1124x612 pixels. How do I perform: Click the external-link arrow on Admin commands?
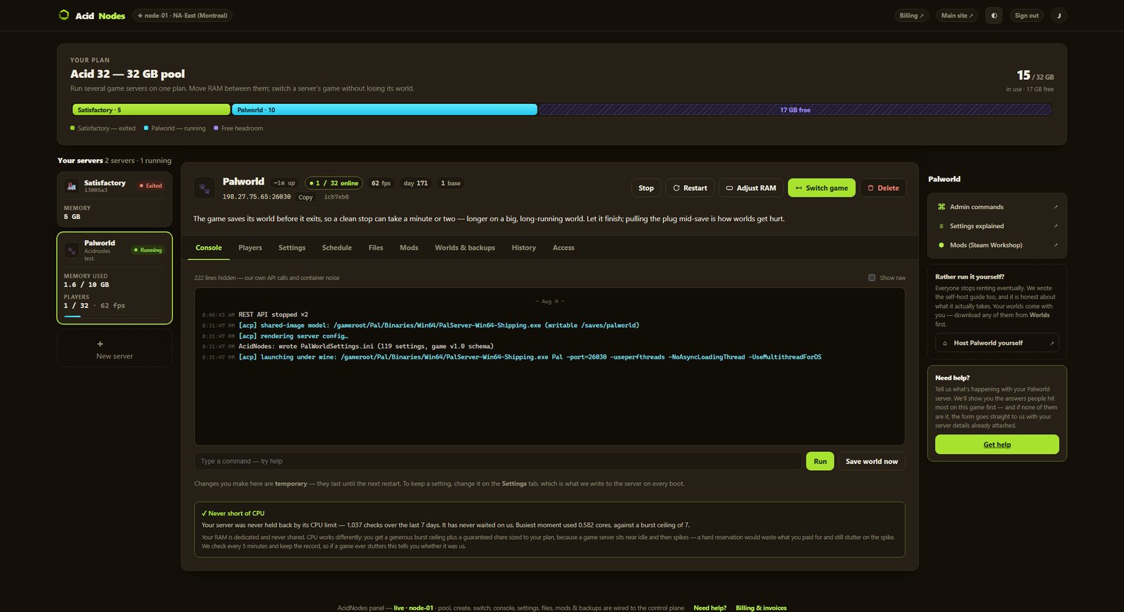(x=1055, y=207)
